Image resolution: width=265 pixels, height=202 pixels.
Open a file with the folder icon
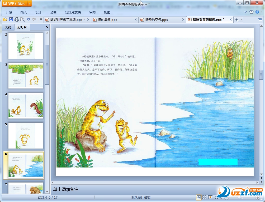(x=5, y=19)
